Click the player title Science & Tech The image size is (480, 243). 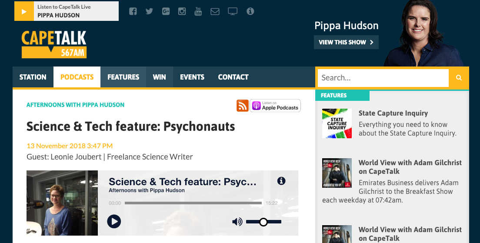pyautogui.click(x=183, y=182)
